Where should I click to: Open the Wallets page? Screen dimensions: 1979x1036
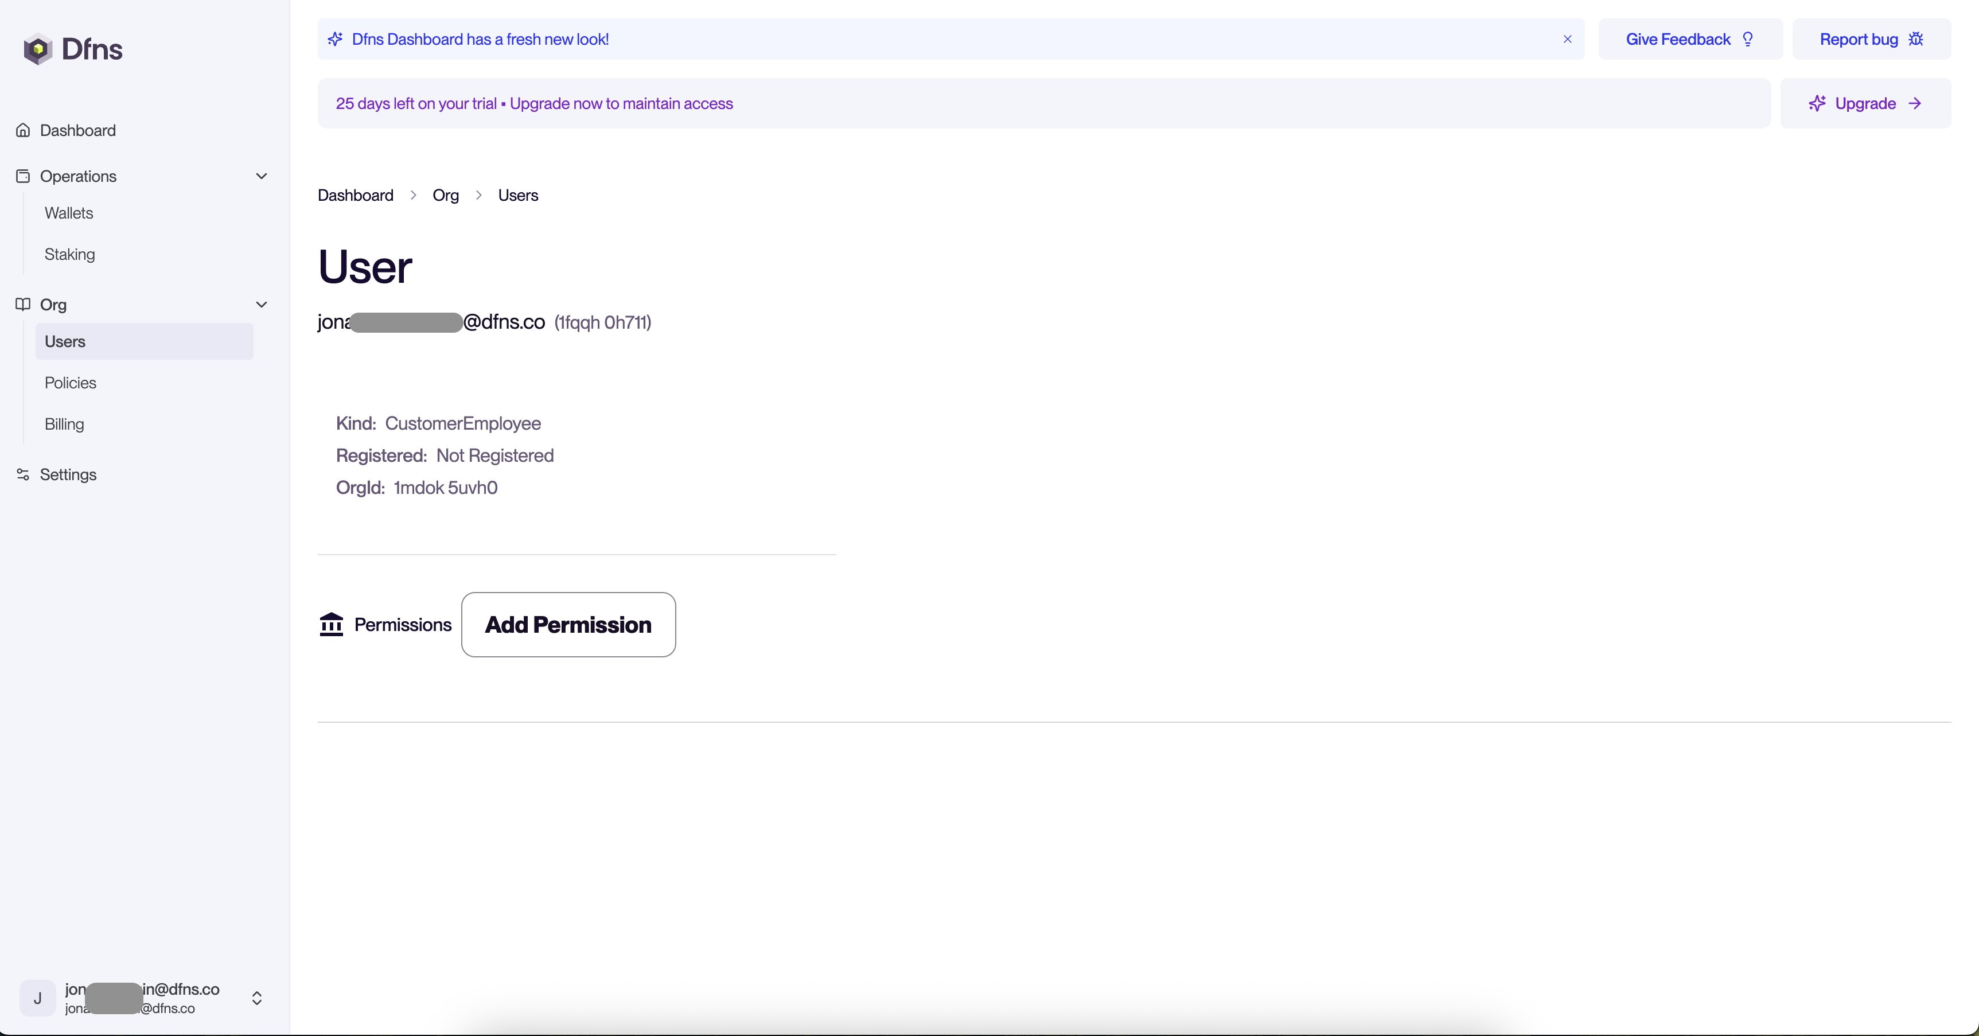68,213
